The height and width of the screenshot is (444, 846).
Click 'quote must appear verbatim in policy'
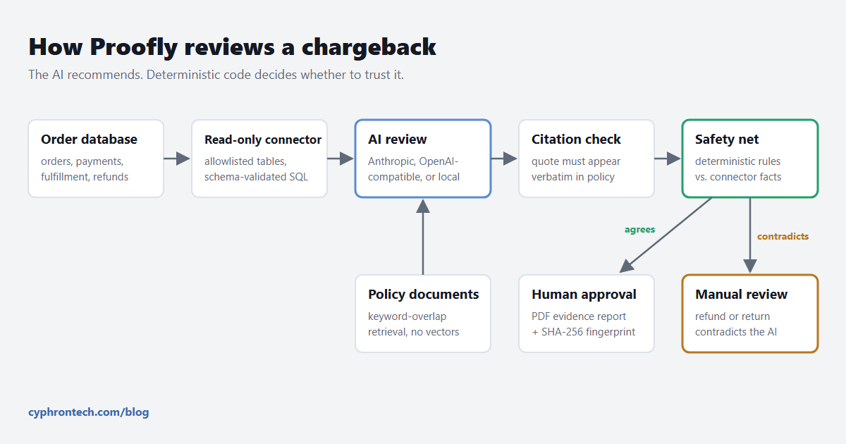pyautogui.click(x=576, y=169)
